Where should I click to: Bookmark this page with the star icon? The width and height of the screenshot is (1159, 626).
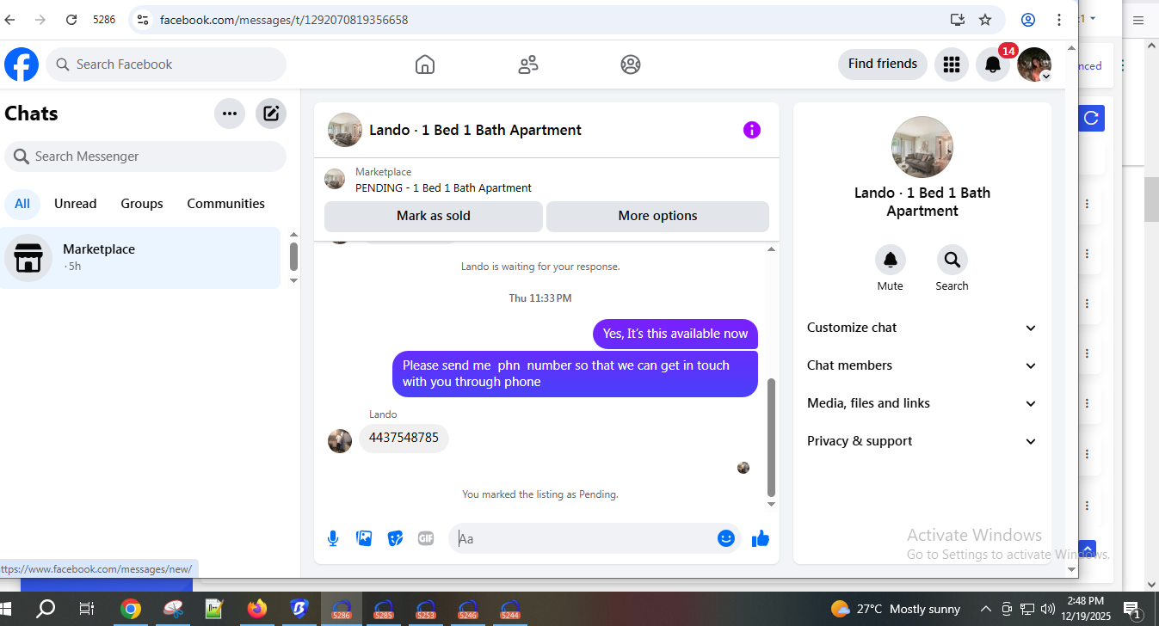click(985, 20)
